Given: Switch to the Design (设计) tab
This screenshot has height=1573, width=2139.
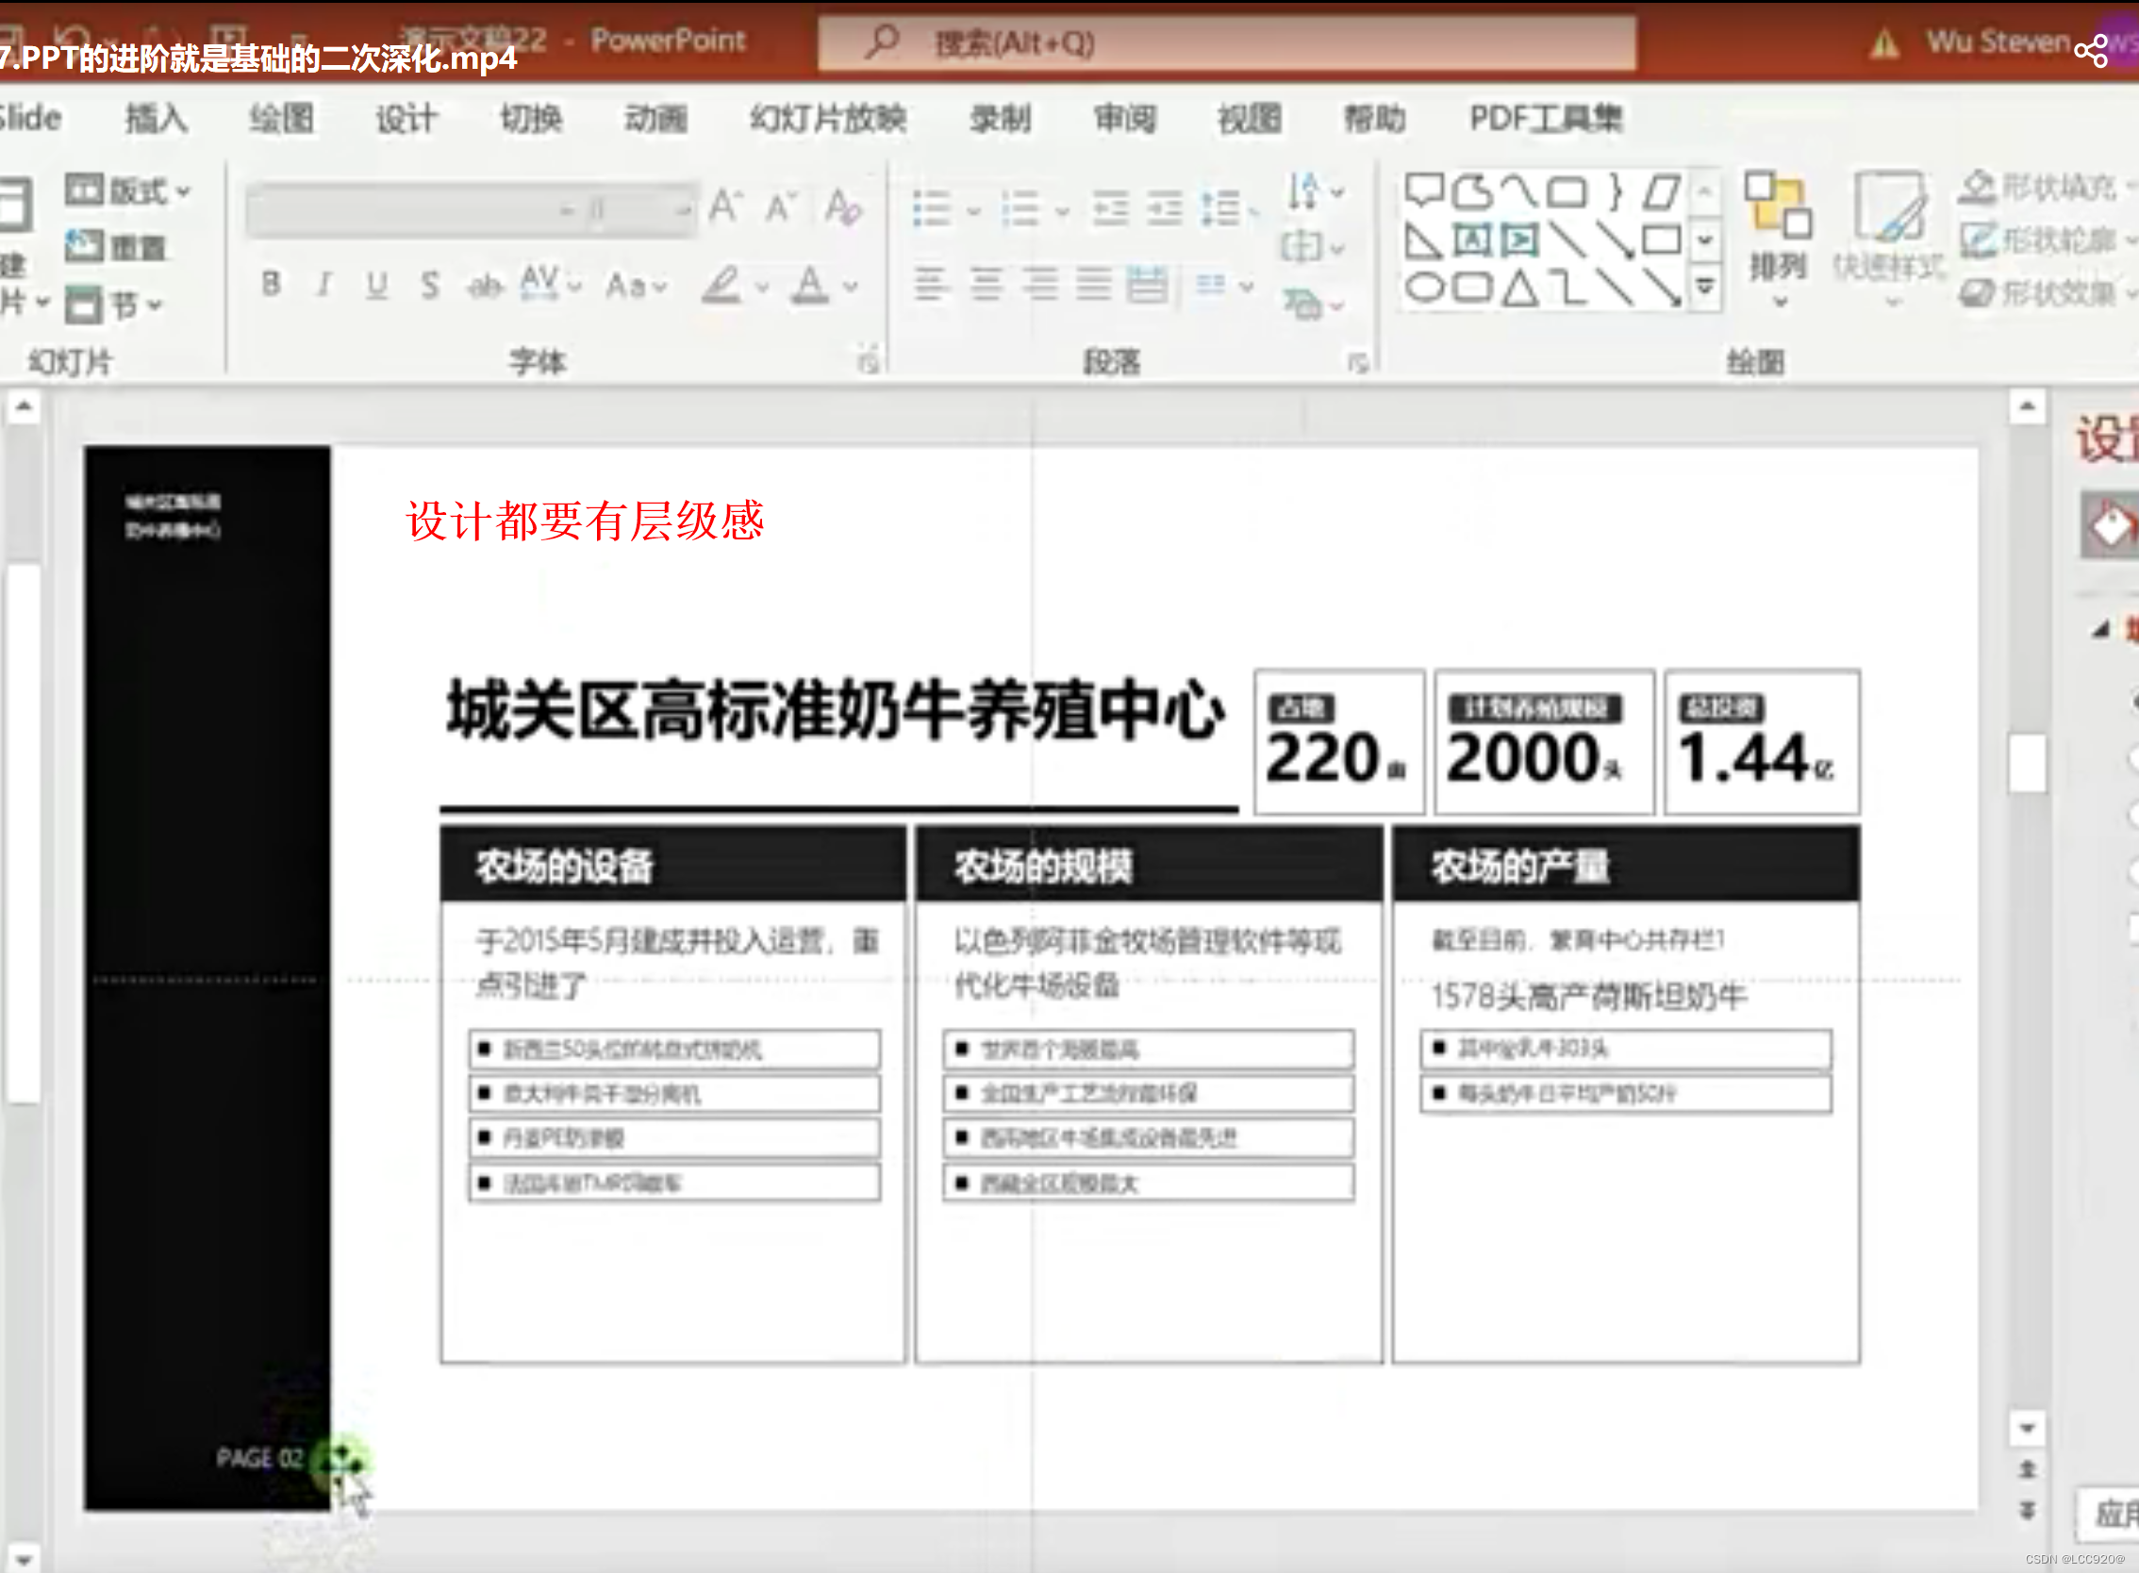Looking at the screenshot, I should tap(406, 119).
